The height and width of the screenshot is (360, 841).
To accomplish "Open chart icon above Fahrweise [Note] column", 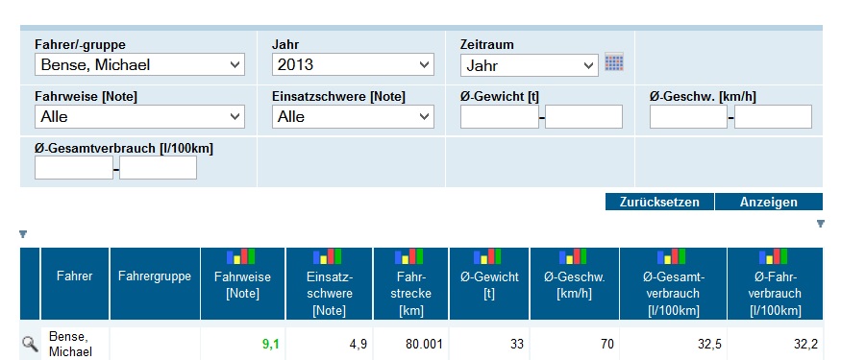I will click(x=241, y=256).
